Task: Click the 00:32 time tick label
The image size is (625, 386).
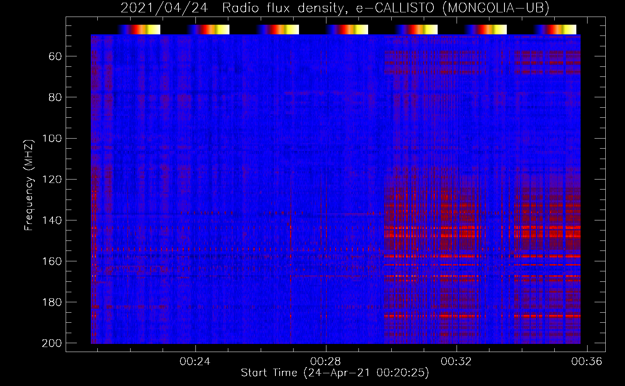Action: click(x=456, y=361)
